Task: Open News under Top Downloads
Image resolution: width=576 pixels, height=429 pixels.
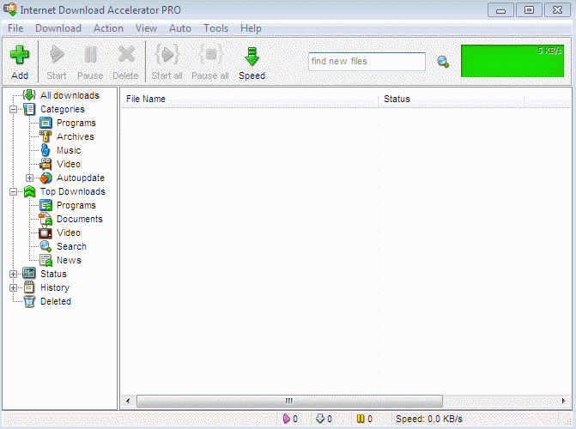Action: (x=69, y=260)
